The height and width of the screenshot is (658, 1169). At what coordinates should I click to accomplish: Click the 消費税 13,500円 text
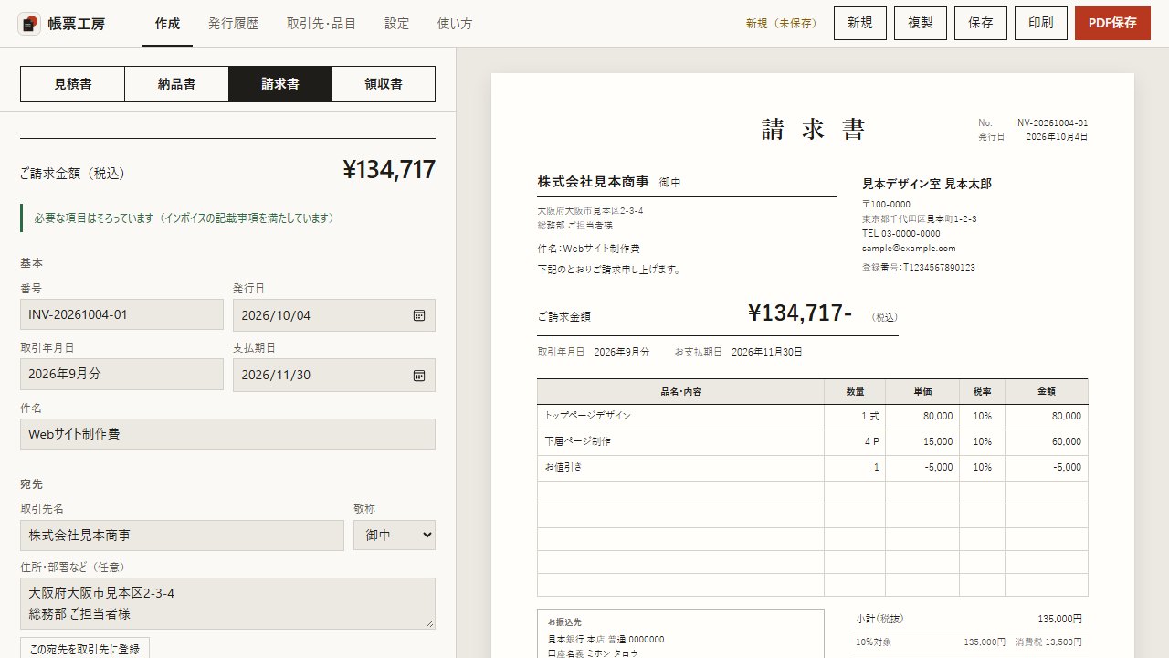pyautogui.click(x=1048, y=642)
